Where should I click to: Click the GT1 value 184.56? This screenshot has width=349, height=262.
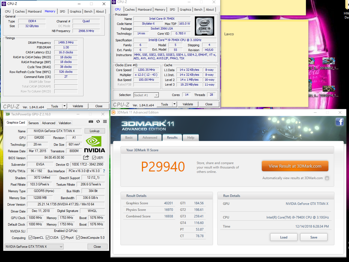coord(199,203)
